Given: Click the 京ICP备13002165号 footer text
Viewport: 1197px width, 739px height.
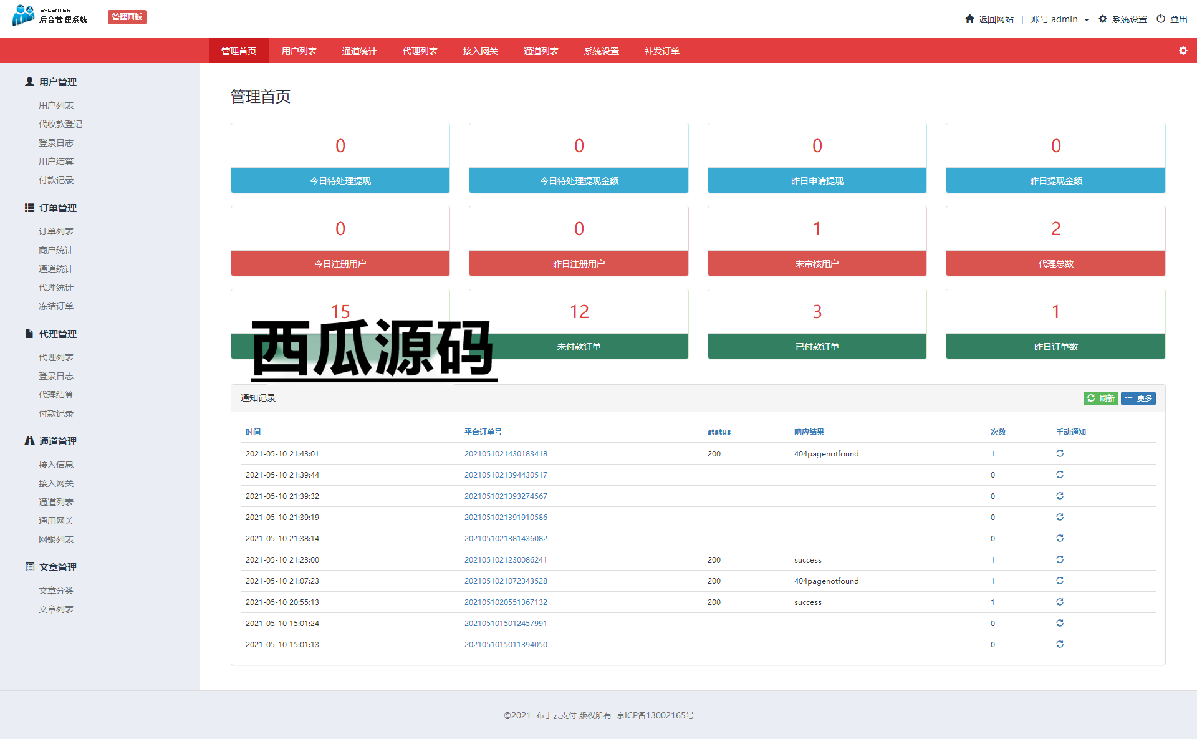Looking at the screenshot, I should [x=655, y=715].
